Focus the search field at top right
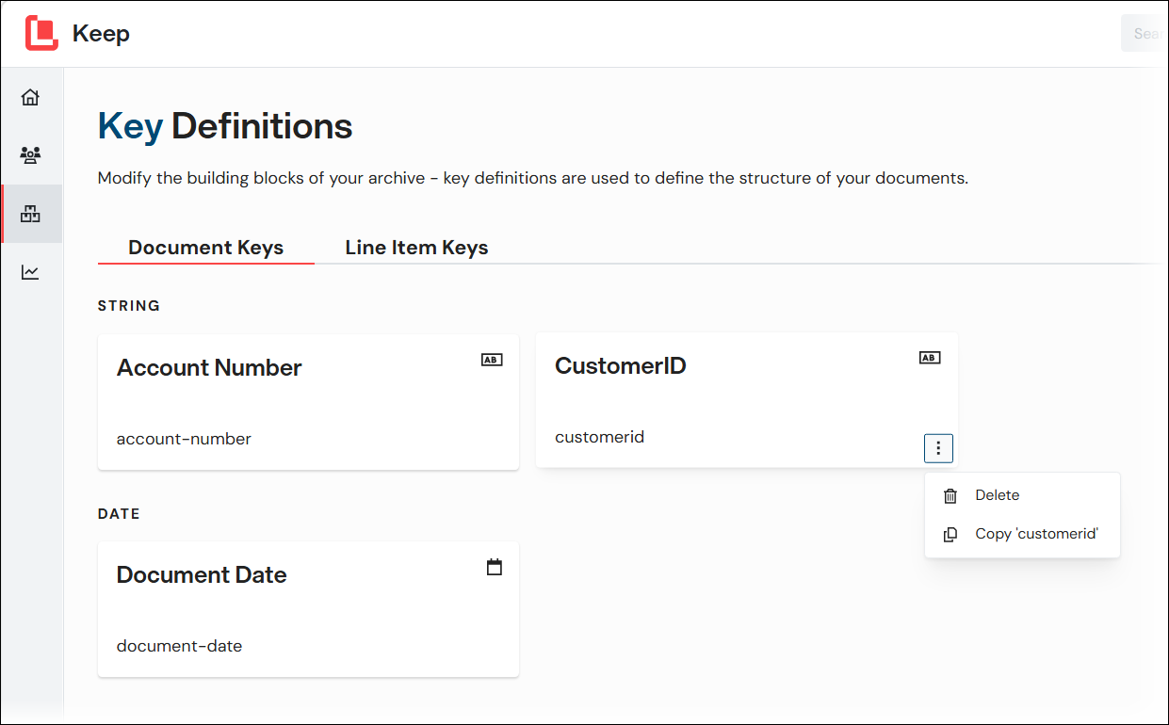Image resolution: width=1169 pixels, height=725 pixels. coord(1144,33)
